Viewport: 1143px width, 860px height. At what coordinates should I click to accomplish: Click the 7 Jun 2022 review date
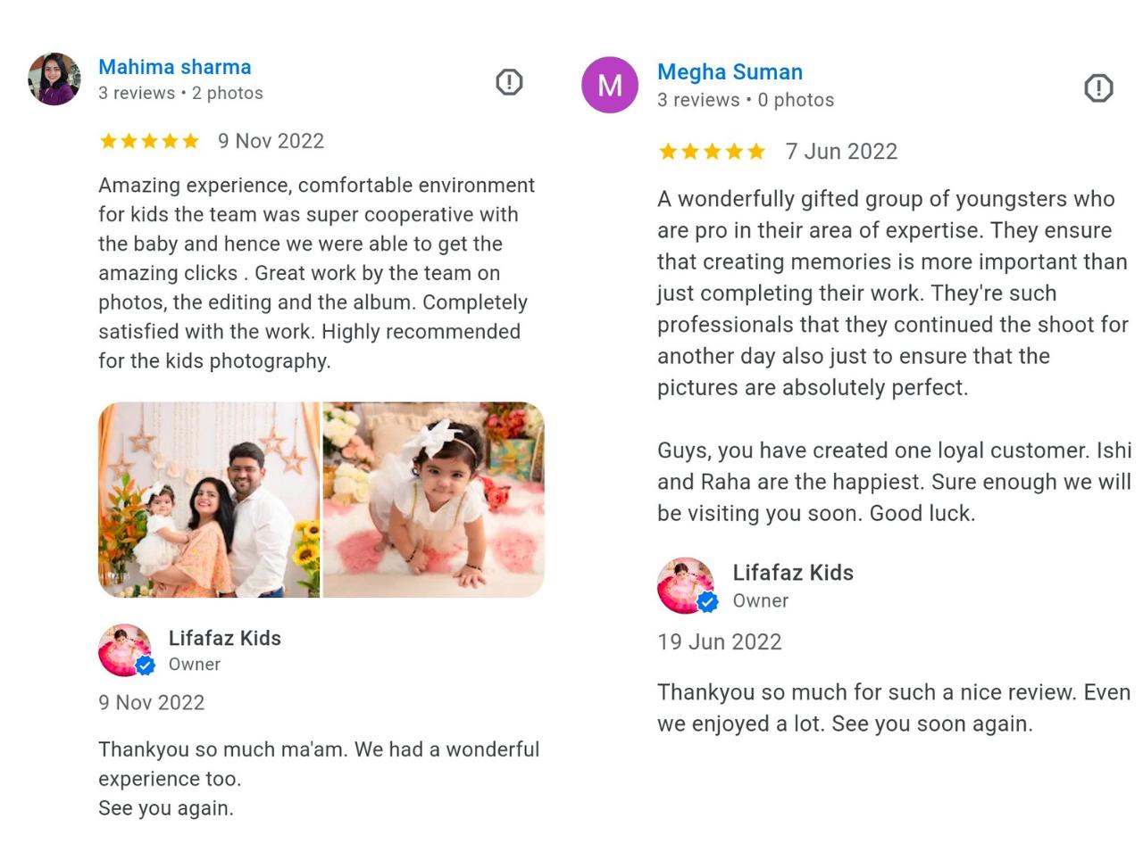[841, 152]
